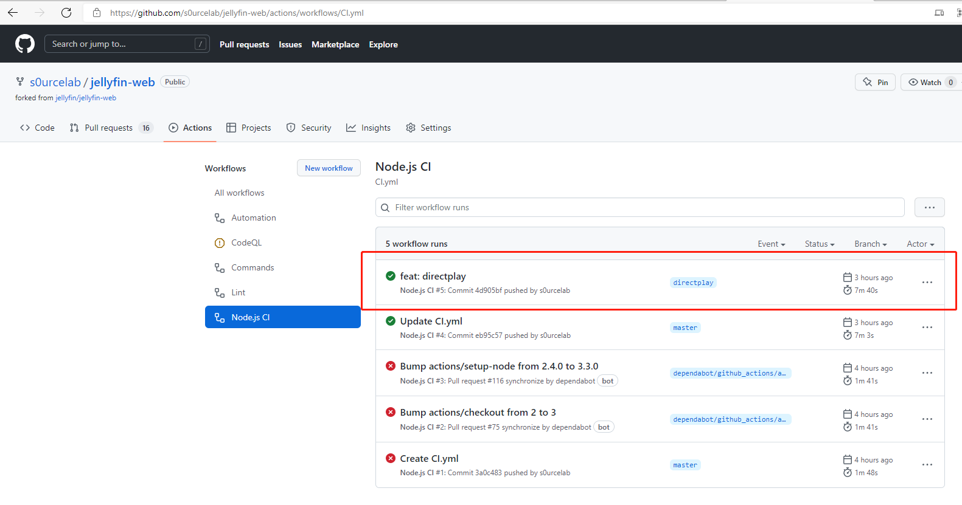The height and width of the screenshot is (505, 962).
Task: Click the GitHub Octocat logo
Action: (25, 44)
